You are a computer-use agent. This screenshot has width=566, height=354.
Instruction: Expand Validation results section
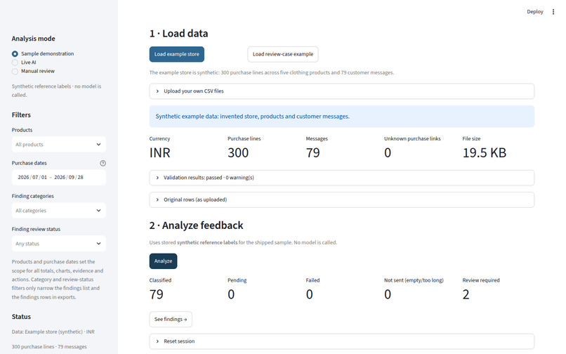tap(342, 178)
